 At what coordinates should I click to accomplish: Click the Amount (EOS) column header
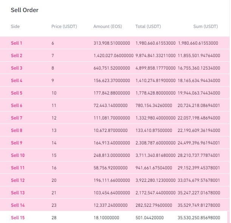(x=108, y=26)
